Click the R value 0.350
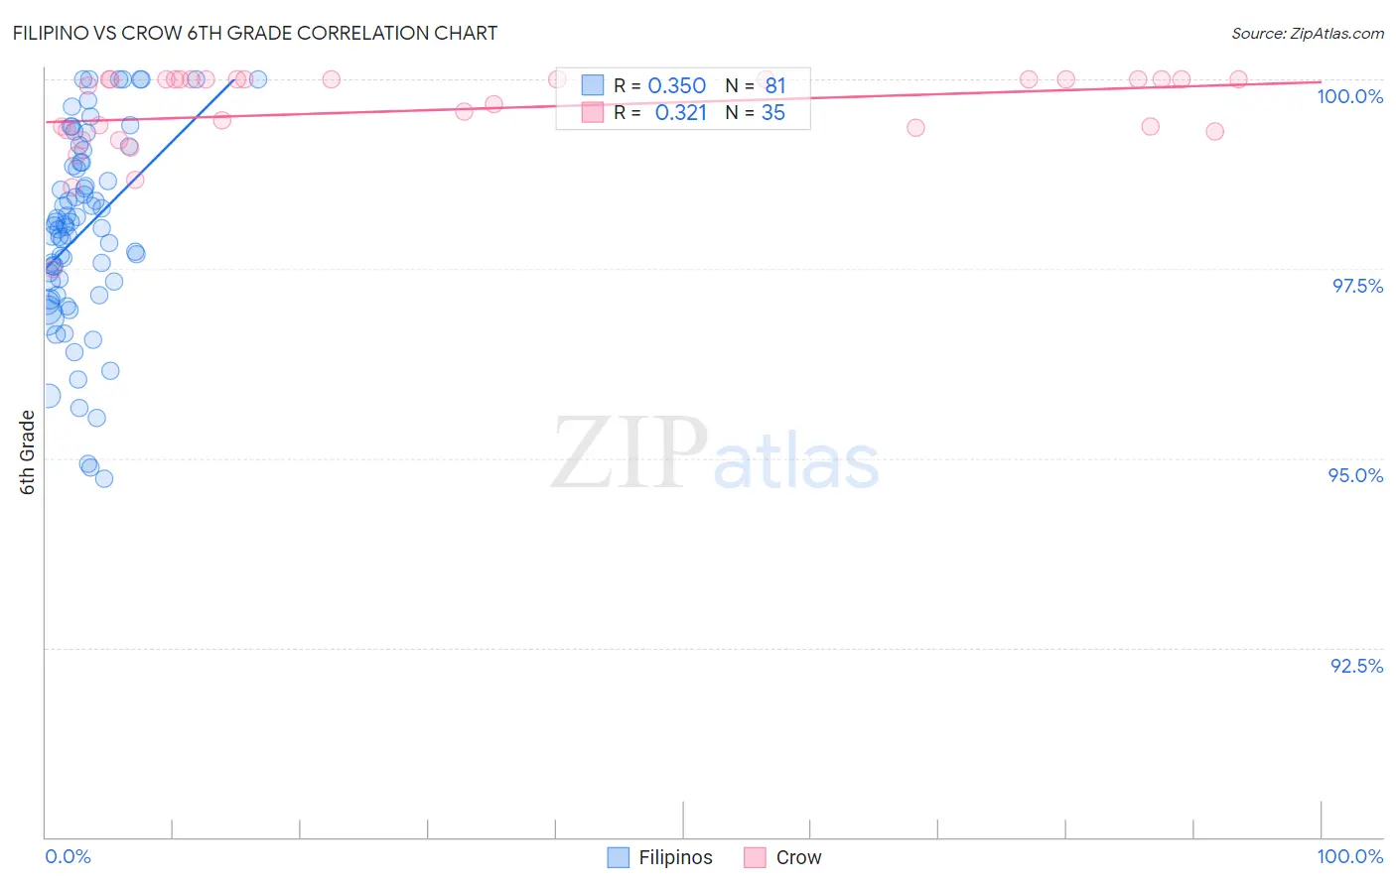This screenshot has width=1396, height=885. pos(676,85)
